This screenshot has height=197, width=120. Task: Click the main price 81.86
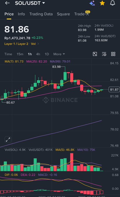tap(17, 29)
